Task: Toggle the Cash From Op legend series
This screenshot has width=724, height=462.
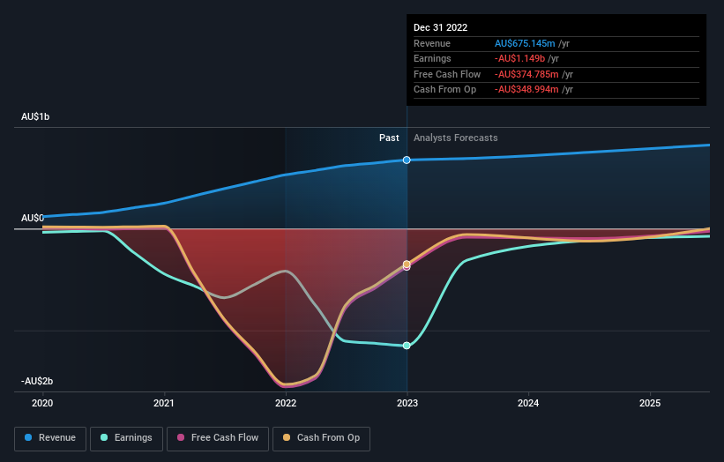Action: tap(321, 438)
